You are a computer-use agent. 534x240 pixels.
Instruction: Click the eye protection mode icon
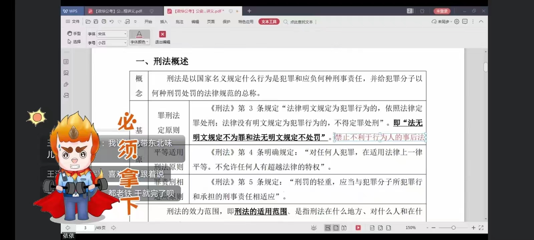[x=314, y=228]
